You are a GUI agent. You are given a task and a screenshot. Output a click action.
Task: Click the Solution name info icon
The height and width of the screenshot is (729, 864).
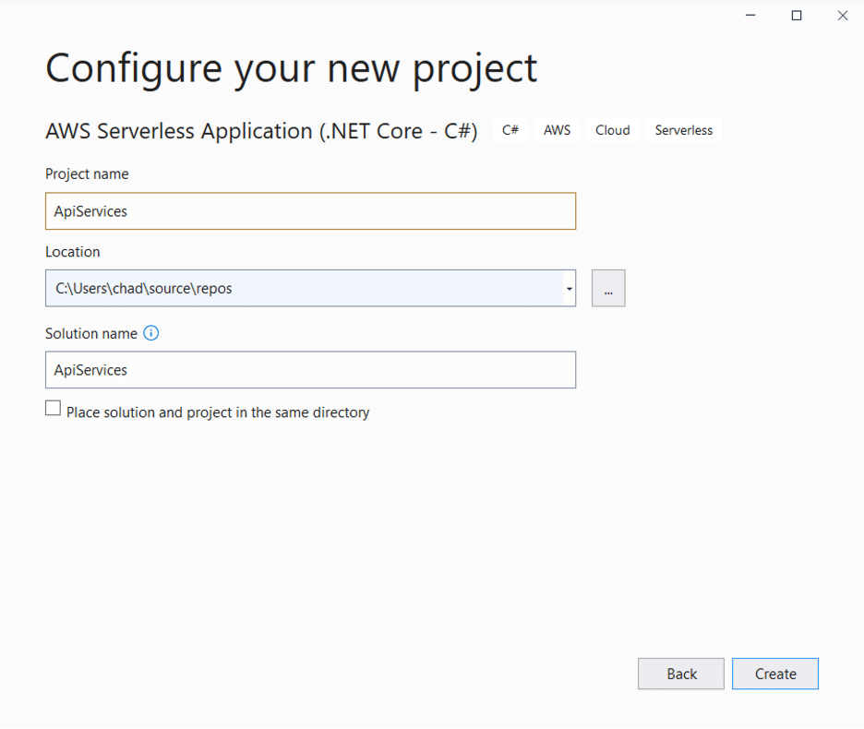pyautogui.click(x=151, y=333)
